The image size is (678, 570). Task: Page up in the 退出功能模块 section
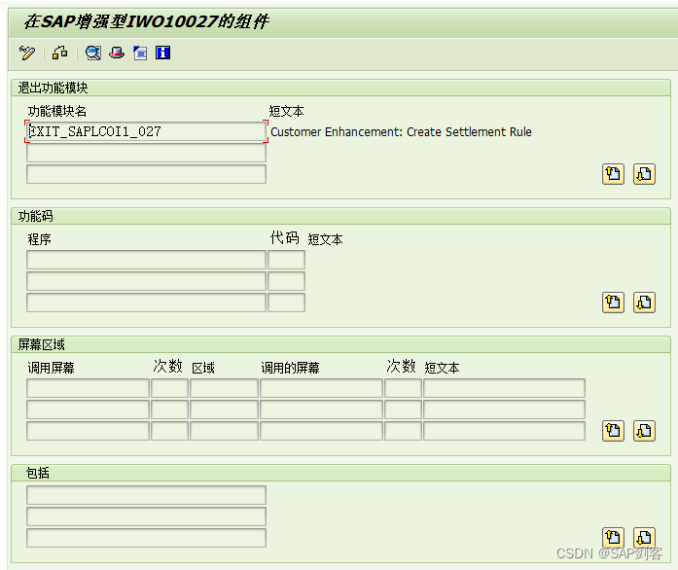click(x=613, y=174)
